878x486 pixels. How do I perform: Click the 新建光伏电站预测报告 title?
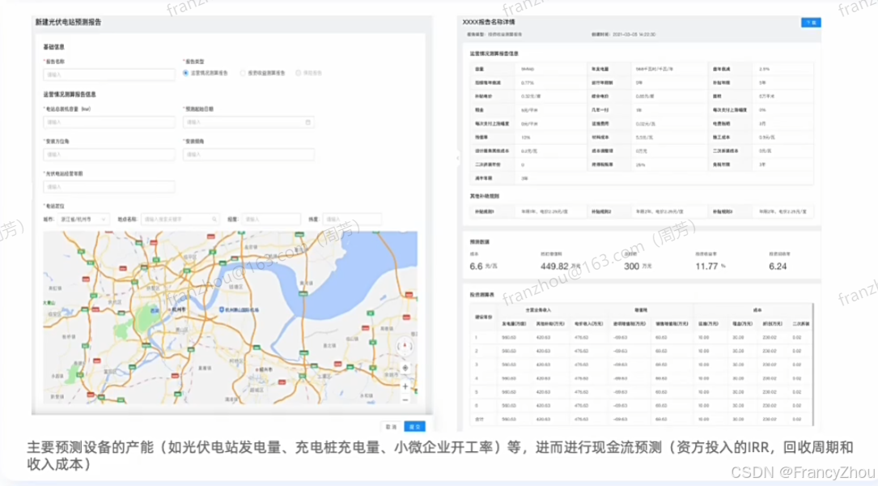pyautogui.click(x=68, y=23)
